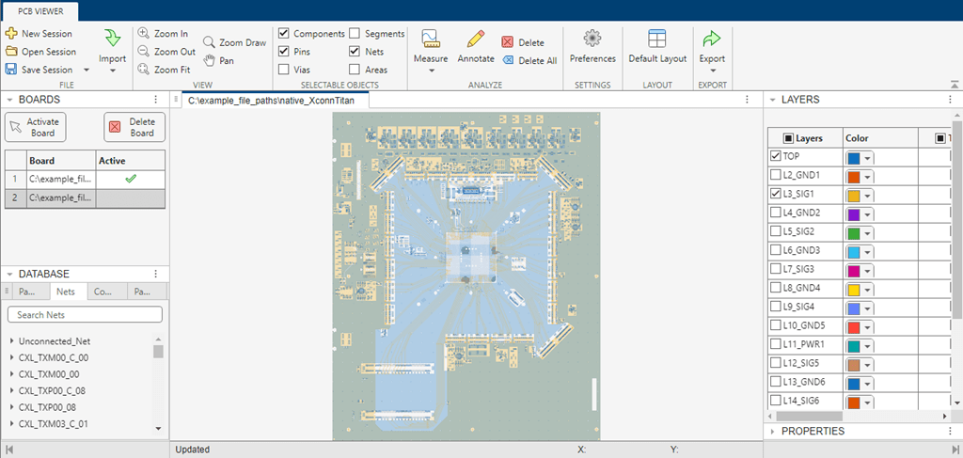
Task: Click the Search Nets input field
Action: (x=85, y=314)
